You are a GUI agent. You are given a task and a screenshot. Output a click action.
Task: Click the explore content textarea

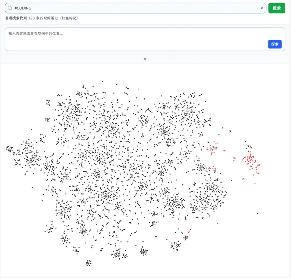point(145,39)
